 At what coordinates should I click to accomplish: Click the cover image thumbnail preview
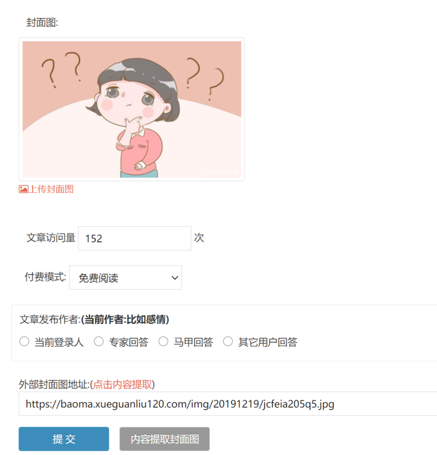click(132, 109)
